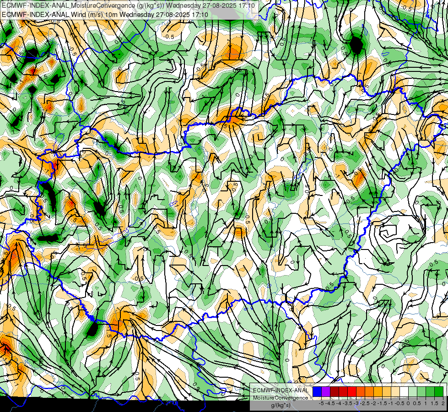Click the darkest red legend swatch

[x=335, y=392]
